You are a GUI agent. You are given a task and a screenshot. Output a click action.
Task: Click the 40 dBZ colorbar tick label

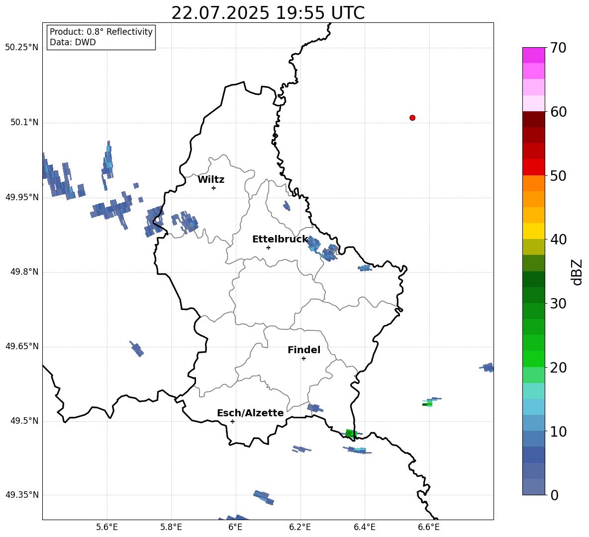[x=558, y=239]
